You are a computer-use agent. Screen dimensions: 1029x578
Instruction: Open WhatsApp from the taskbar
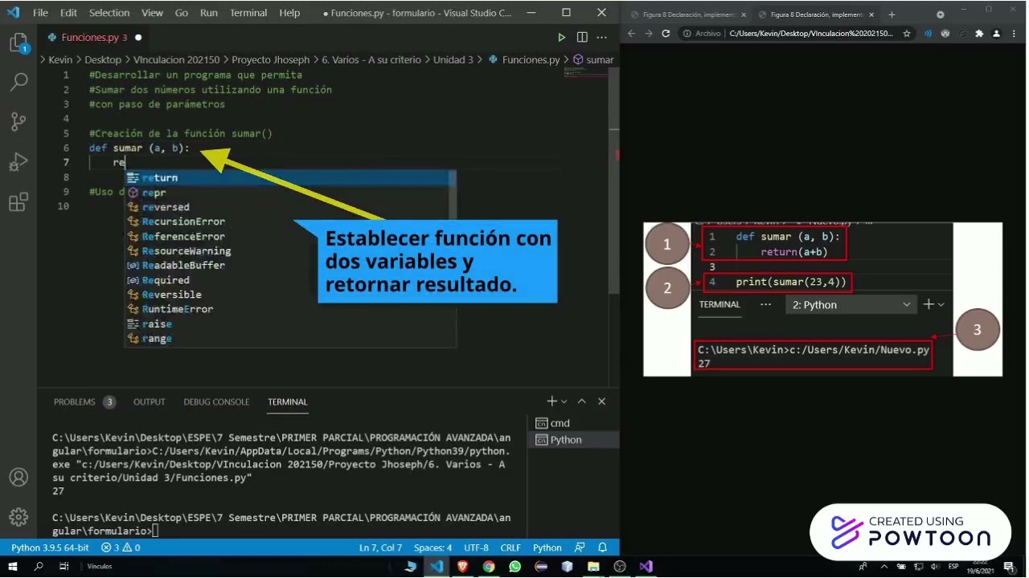pos(514,567)
